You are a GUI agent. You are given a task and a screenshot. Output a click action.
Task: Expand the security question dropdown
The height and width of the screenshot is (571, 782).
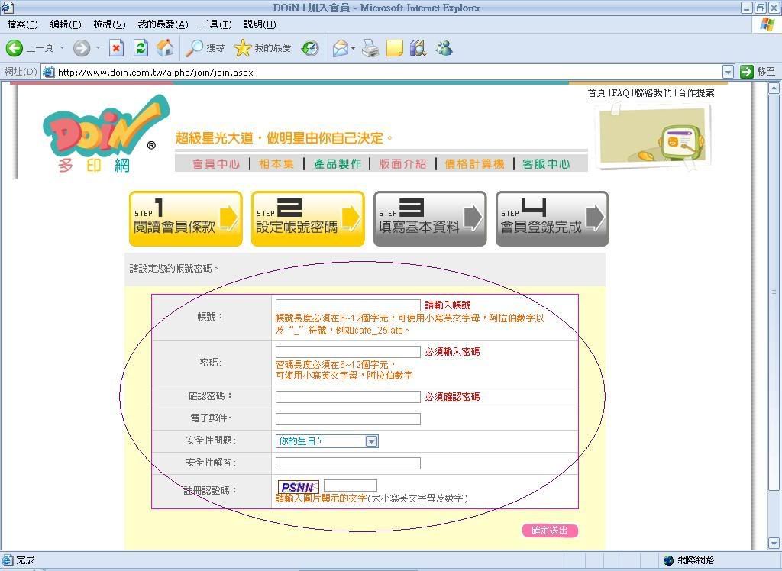click(371, 441)
